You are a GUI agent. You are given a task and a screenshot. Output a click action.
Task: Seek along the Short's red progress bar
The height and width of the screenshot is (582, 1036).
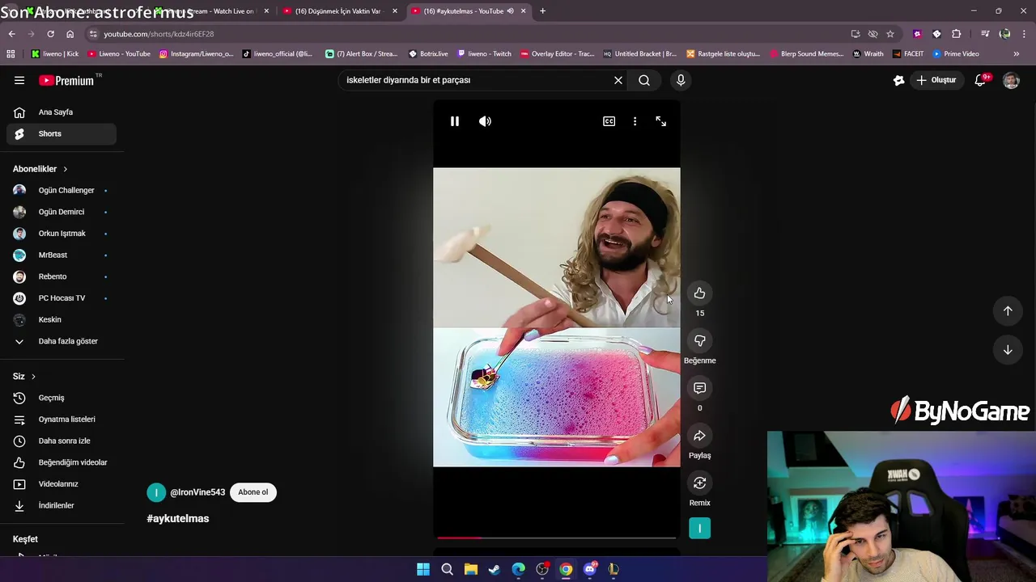coord(556,538)
